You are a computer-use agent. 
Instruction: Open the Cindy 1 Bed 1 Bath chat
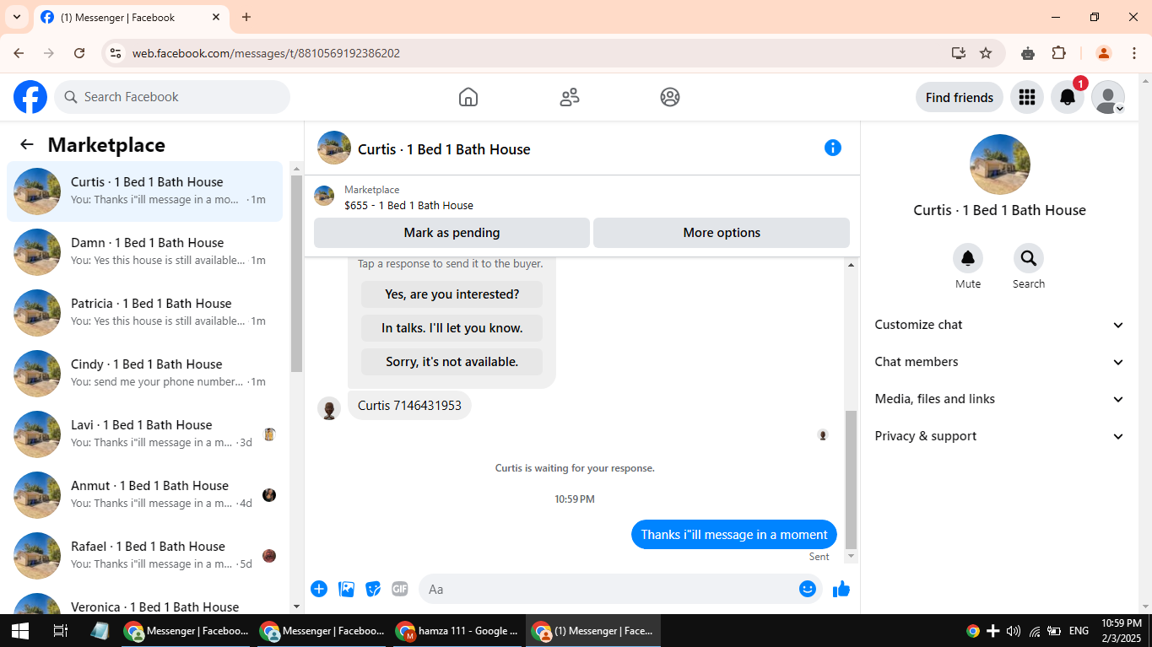click(x=144, y=374)
